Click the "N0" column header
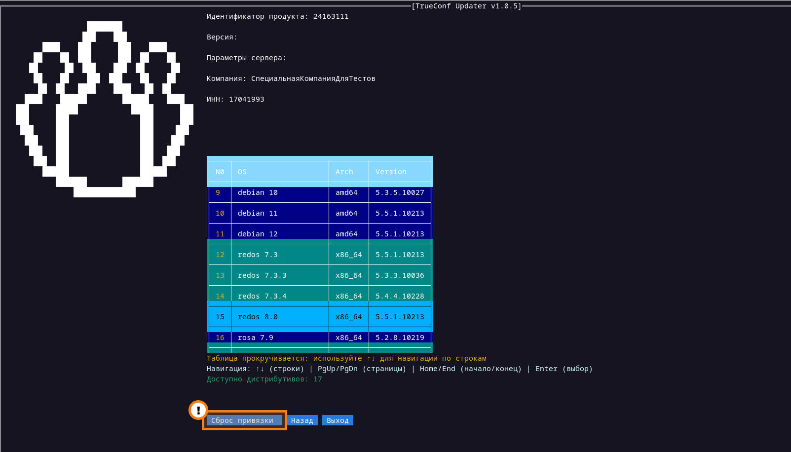 220,172
